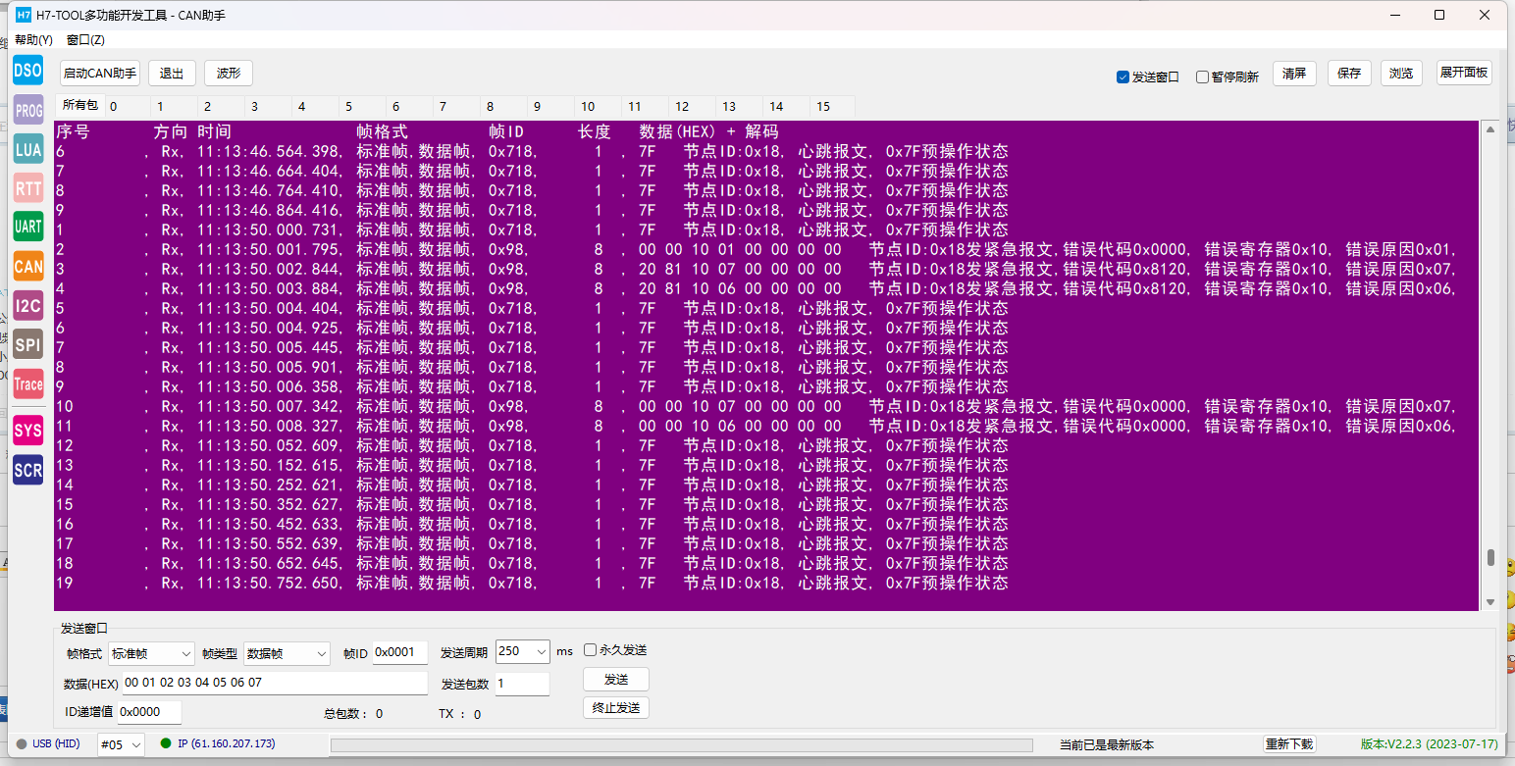This screenshot has height=766, width=1515.
Task: Click the status bar progress bar
Action: point(682,745)
